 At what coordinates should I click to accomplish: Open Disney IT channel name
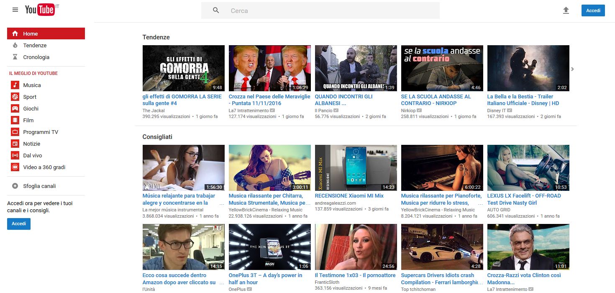497,111
